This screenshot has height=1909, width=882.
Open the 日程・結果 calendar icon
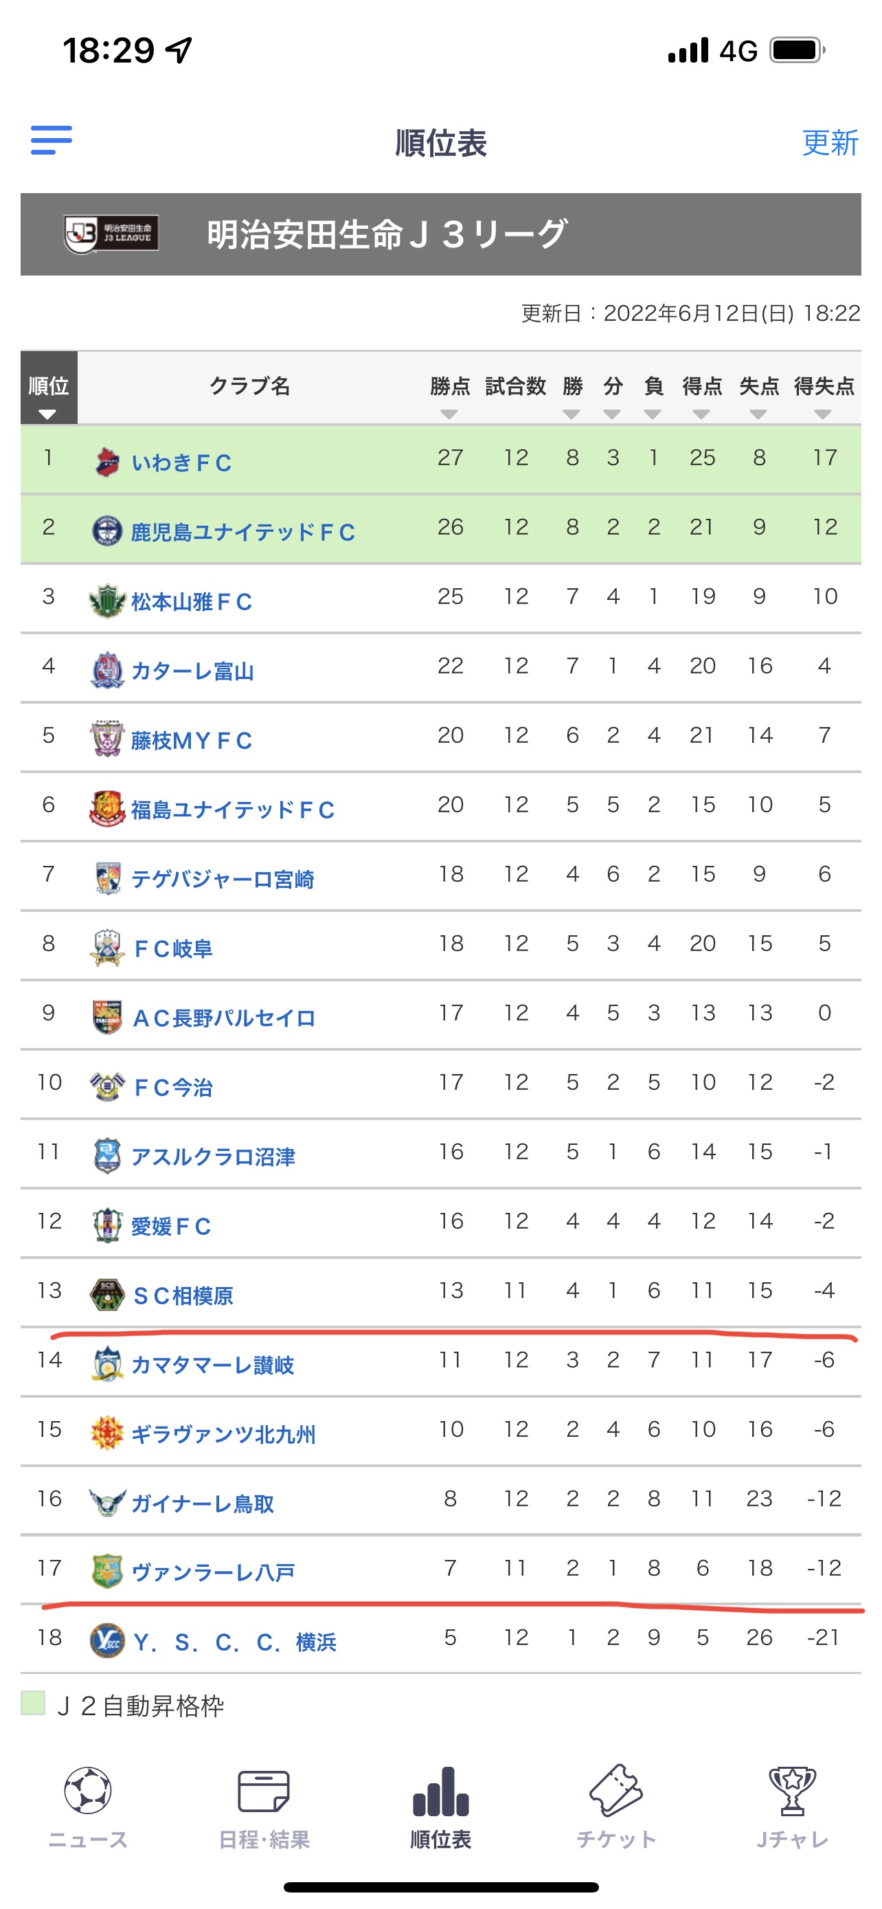pos(264,1791)
